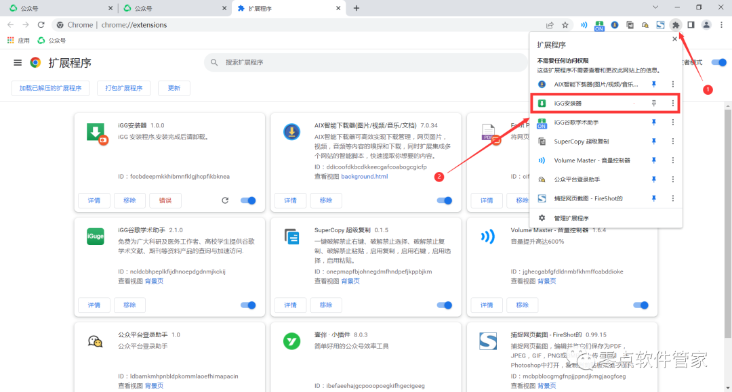Bookmark this page with star icon
The width and height of the screenshot is (732, 392).
point(565,25)
